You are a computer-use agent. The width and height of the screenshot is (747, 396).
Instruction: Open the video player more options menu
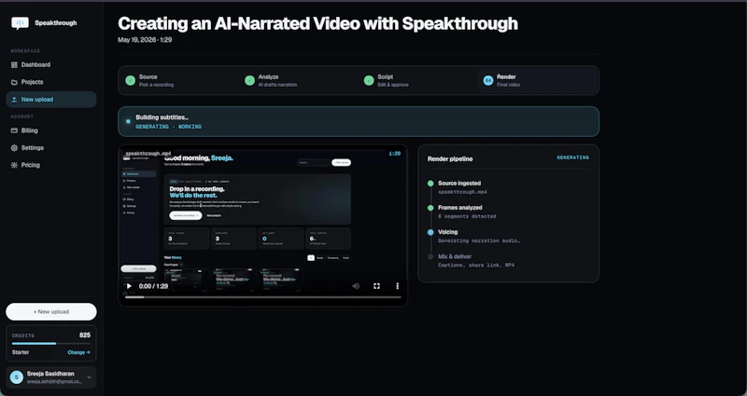tap(398, 286)
